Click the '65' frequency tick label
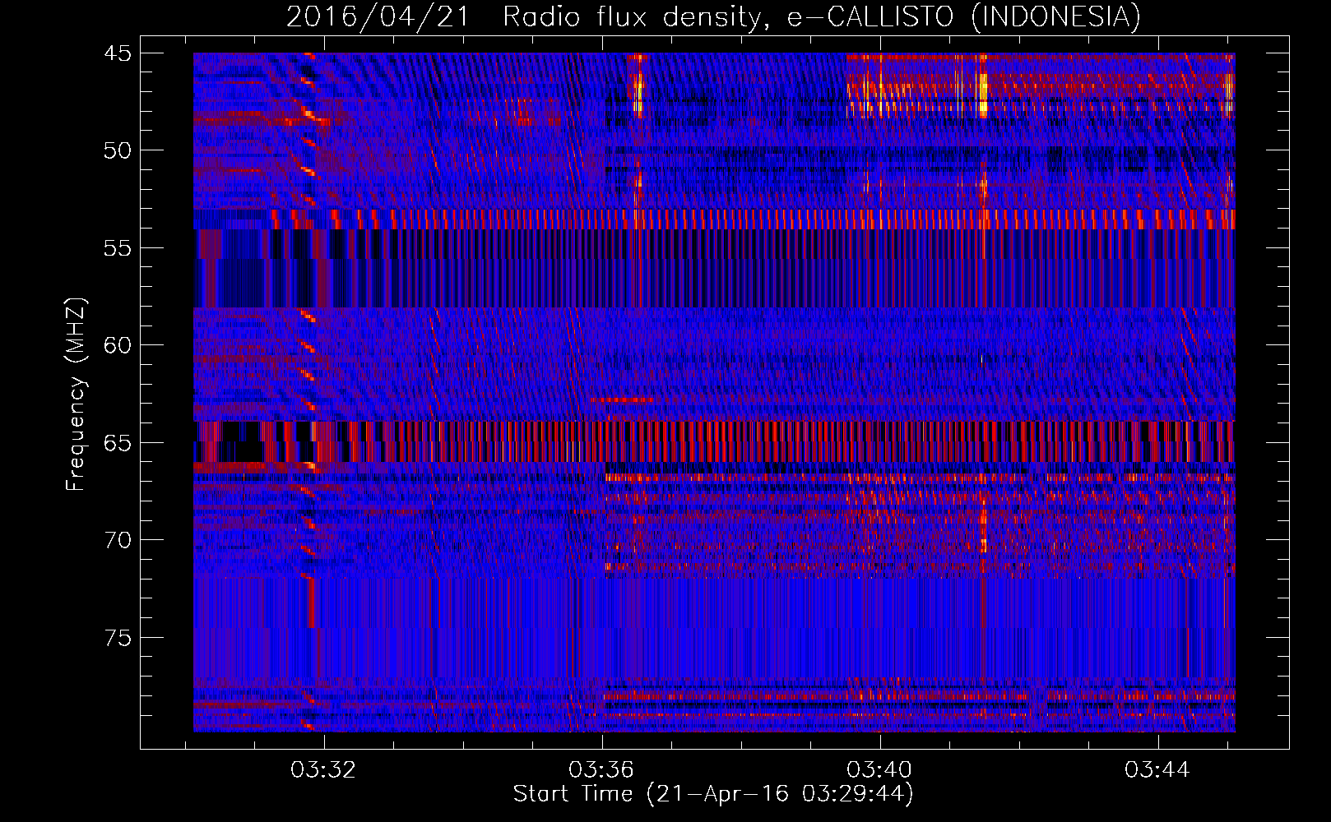Image resolution: width=1331 pixels, height=822 pixels. 117,443
